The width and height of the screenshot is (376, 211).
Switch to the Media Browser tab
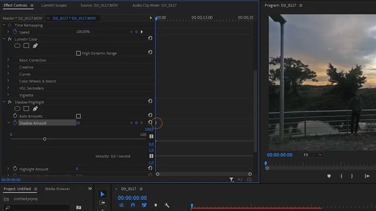point(58,189)
